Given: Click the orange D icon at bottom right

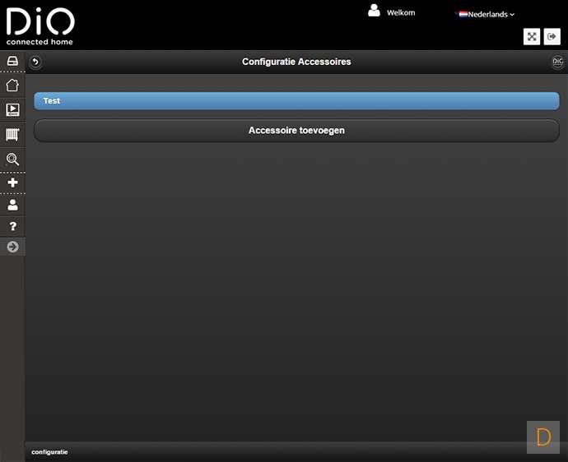Looking at the screenshot, I should pyautogui.click(x=543, y=437).
